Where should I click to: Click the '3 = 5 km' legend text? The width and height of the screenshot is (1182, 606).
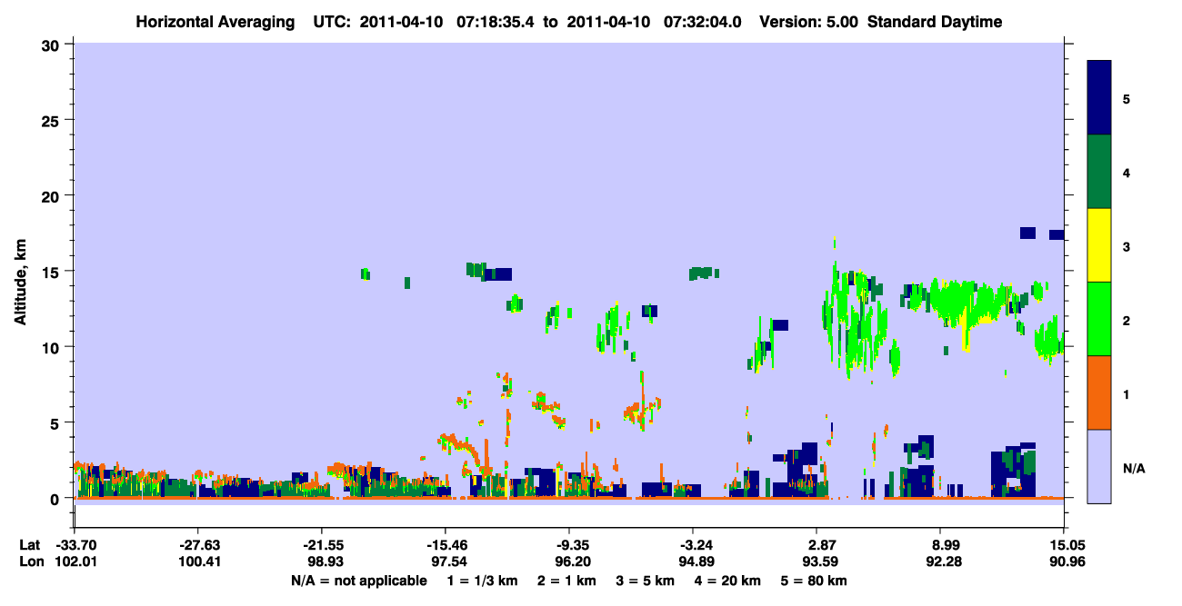click(646, 581)
